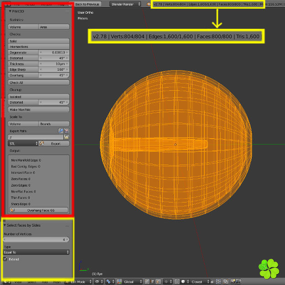Open the pivot point selector
Image resolution: width=285 pixels, height=285 pixels.
click(x=110, y=282)
